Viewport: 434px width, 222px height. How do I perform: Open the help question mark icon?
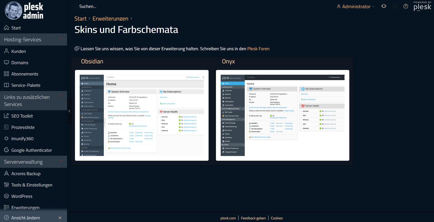click(406, 6)
